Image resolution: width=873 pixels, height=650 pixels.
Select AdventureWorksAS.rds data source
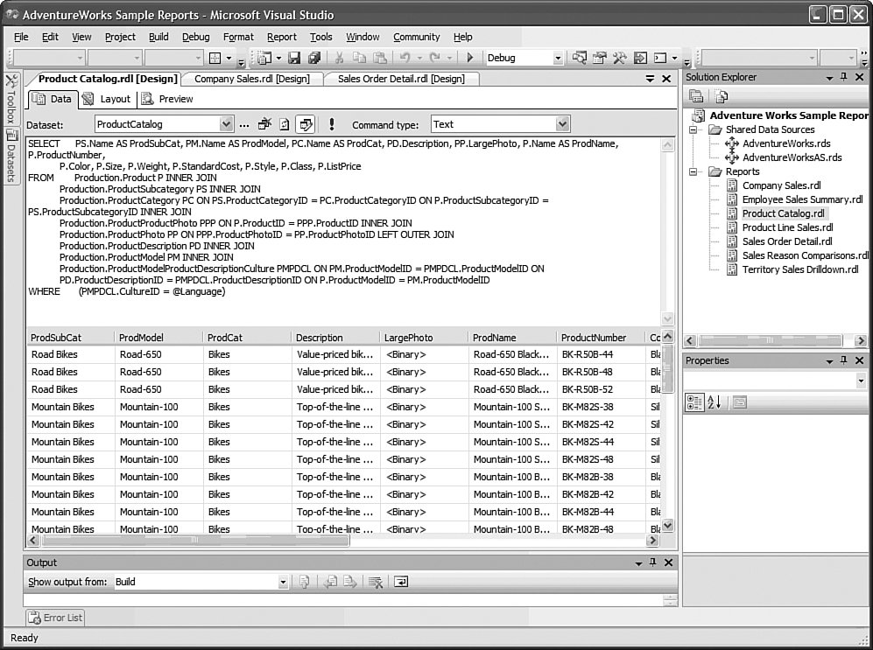coord(792,157)
